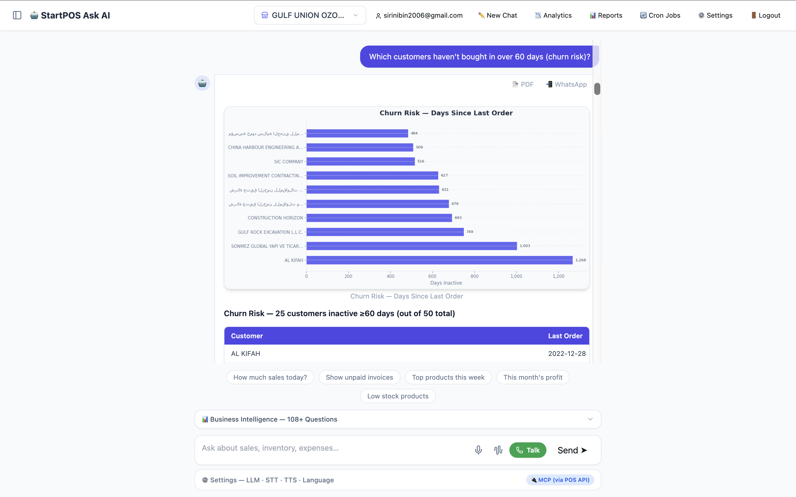
Task: Click Logout in top navigation
Action: (765, 15)
